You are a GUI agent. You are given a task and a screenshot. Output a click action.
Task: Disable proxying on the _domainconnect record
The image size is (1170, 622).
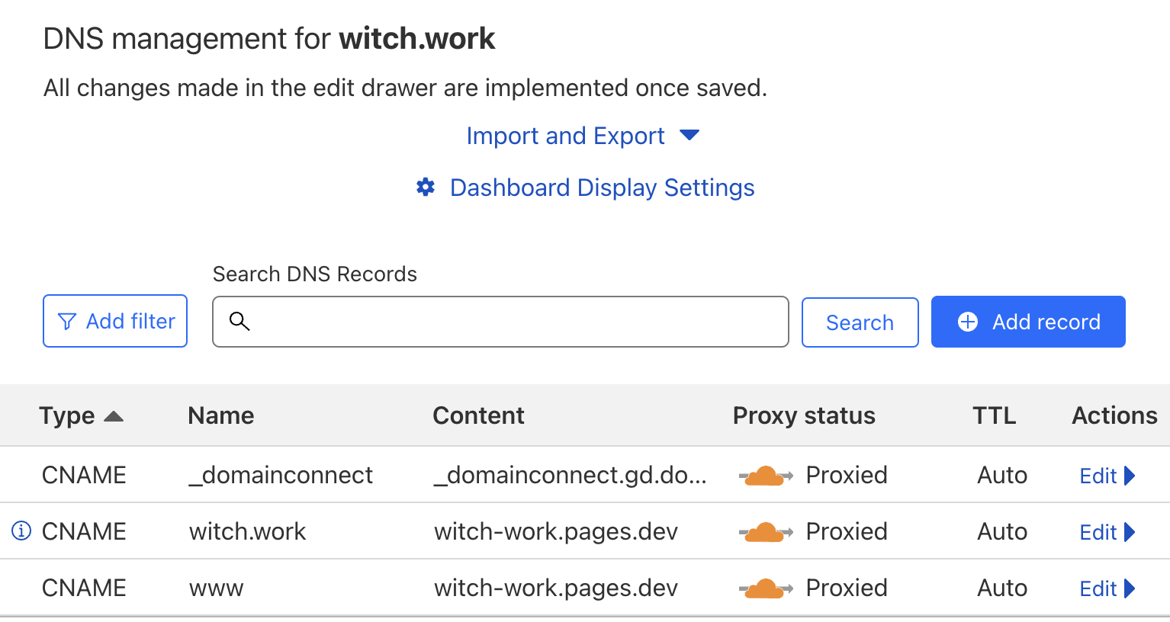coord(766,475)
